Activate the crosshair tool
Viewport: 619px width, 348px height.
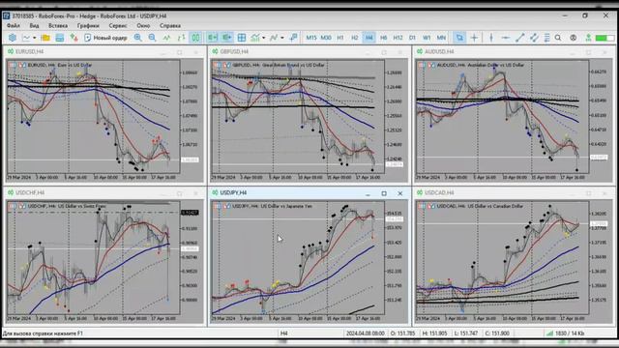point(474,38)
